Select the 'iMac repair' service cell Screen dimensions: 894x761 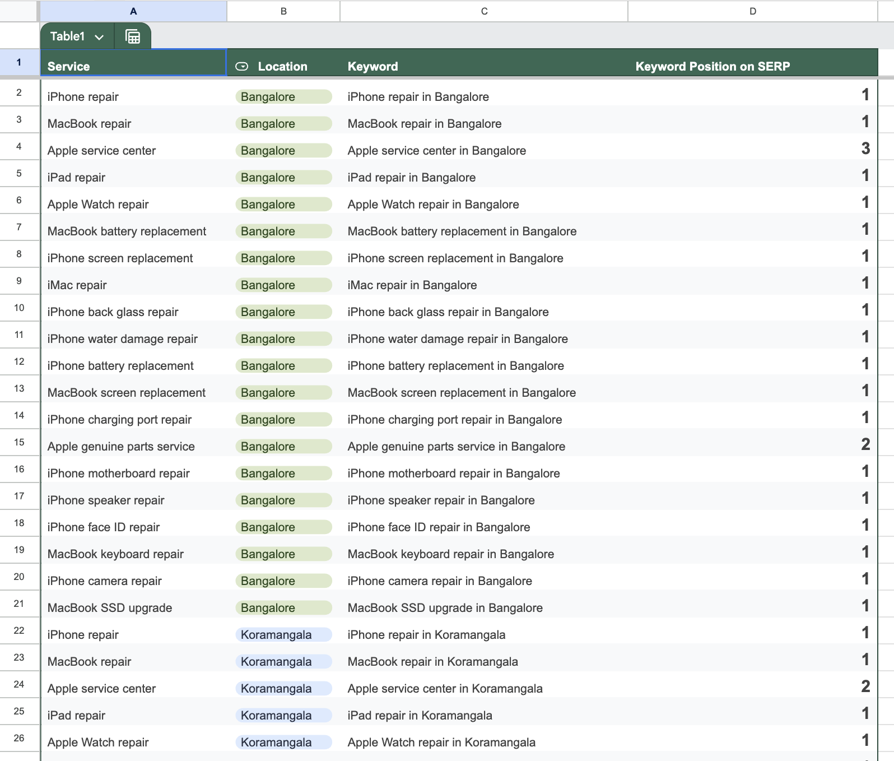tap(133, 281)
